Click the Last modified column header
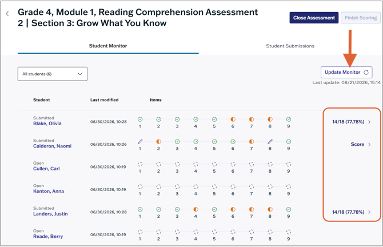The image size is (383, 247). click(x=104, y=100)
